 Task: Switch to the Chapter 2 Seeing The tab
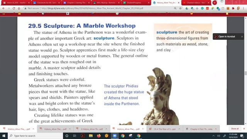[x=76, y=3]
